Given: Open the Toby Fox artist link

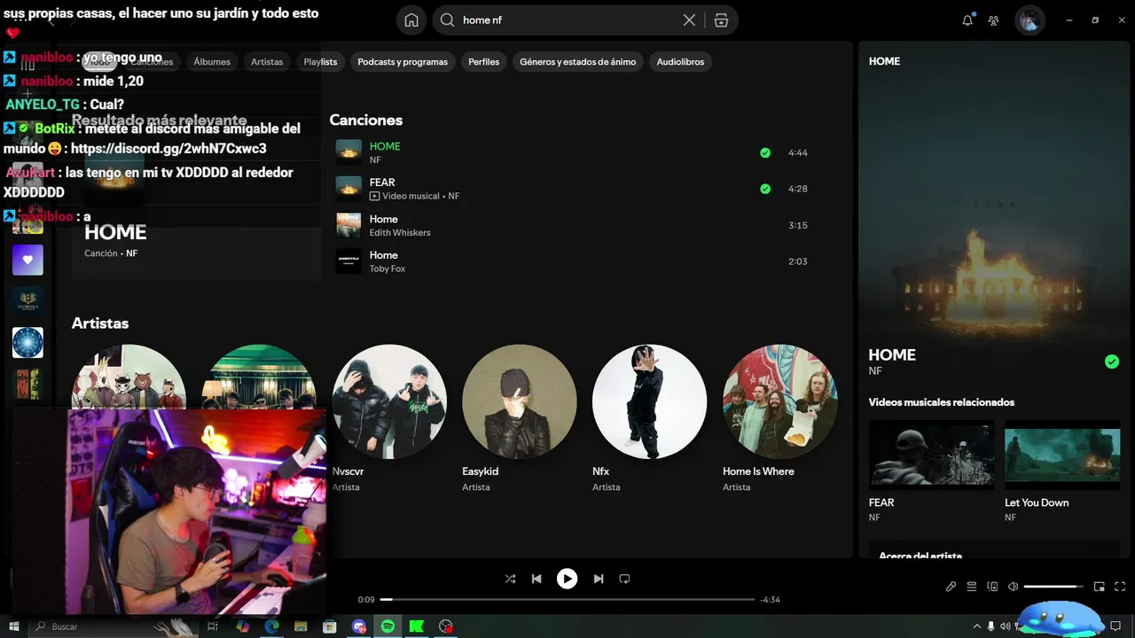Looking at the screenshot, I should (387, 269).
